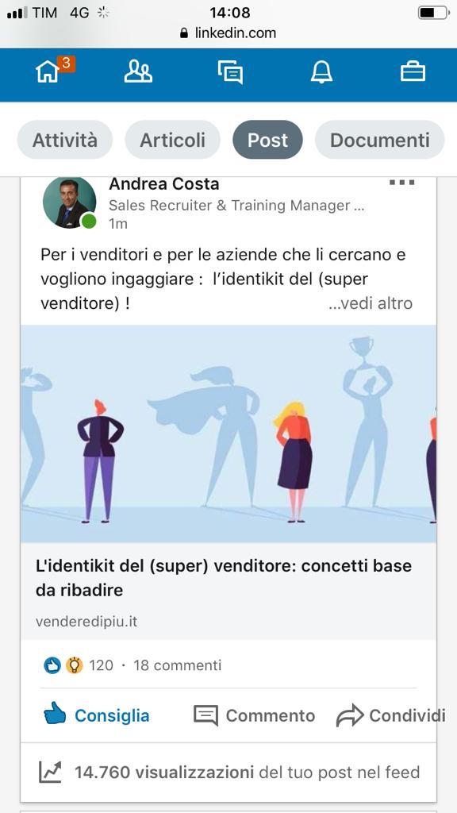
Task: Switch to the Attività tab
Action: coord(65,140)
